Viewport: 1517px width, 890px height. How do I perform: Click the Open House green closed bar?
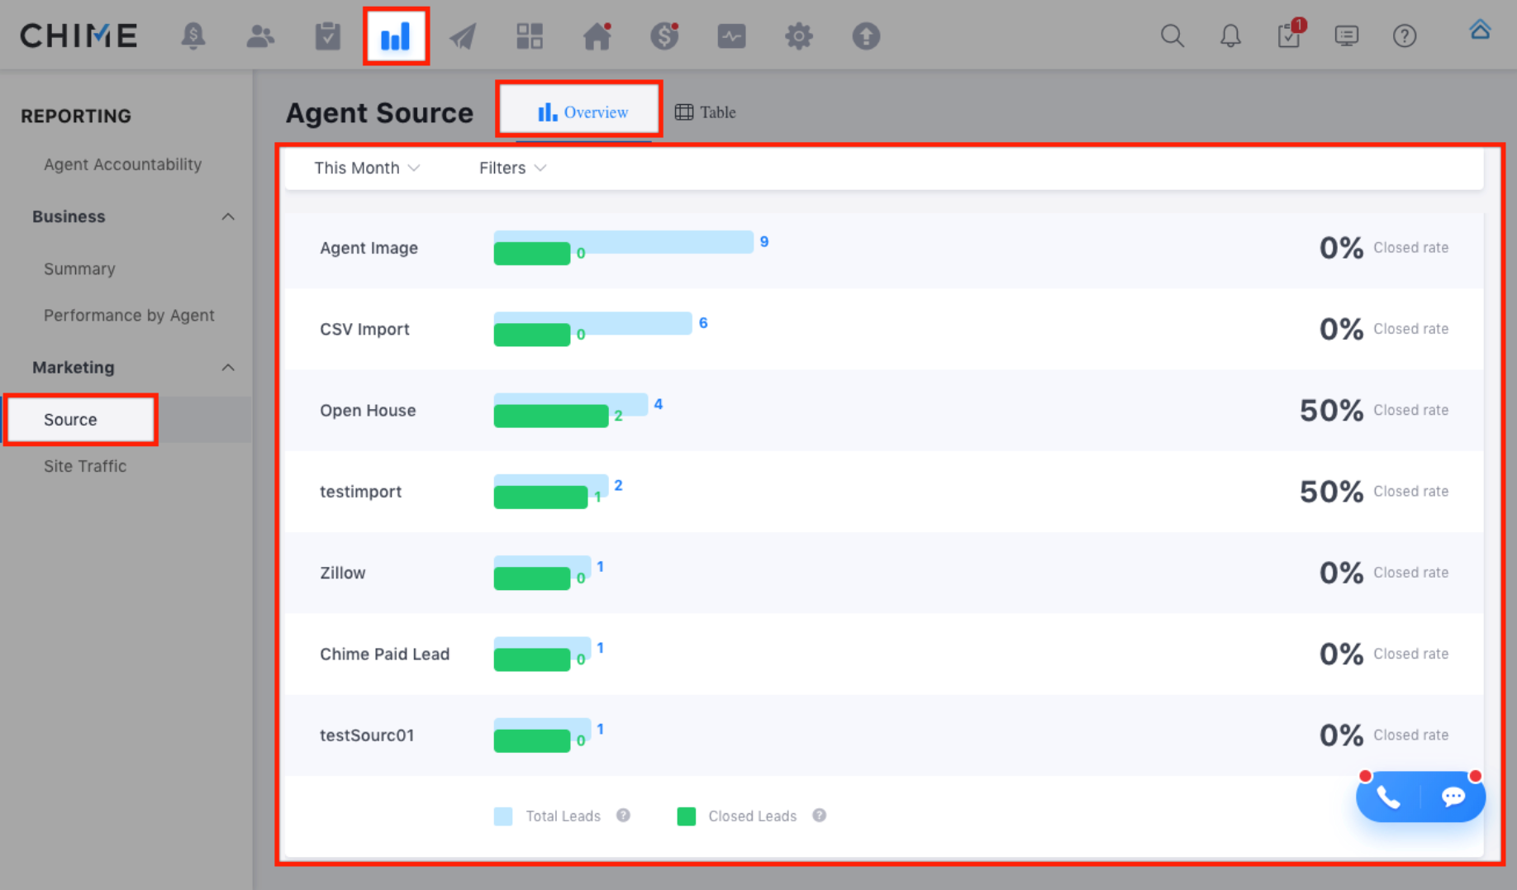(551, 416)
